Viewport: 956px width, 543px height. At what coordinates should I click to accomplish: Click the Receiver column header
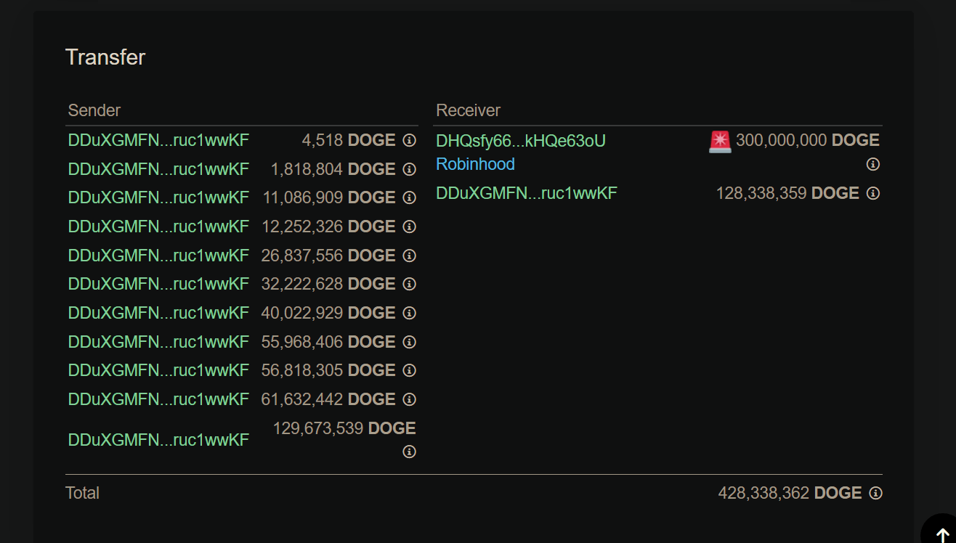tap(469, 110)
